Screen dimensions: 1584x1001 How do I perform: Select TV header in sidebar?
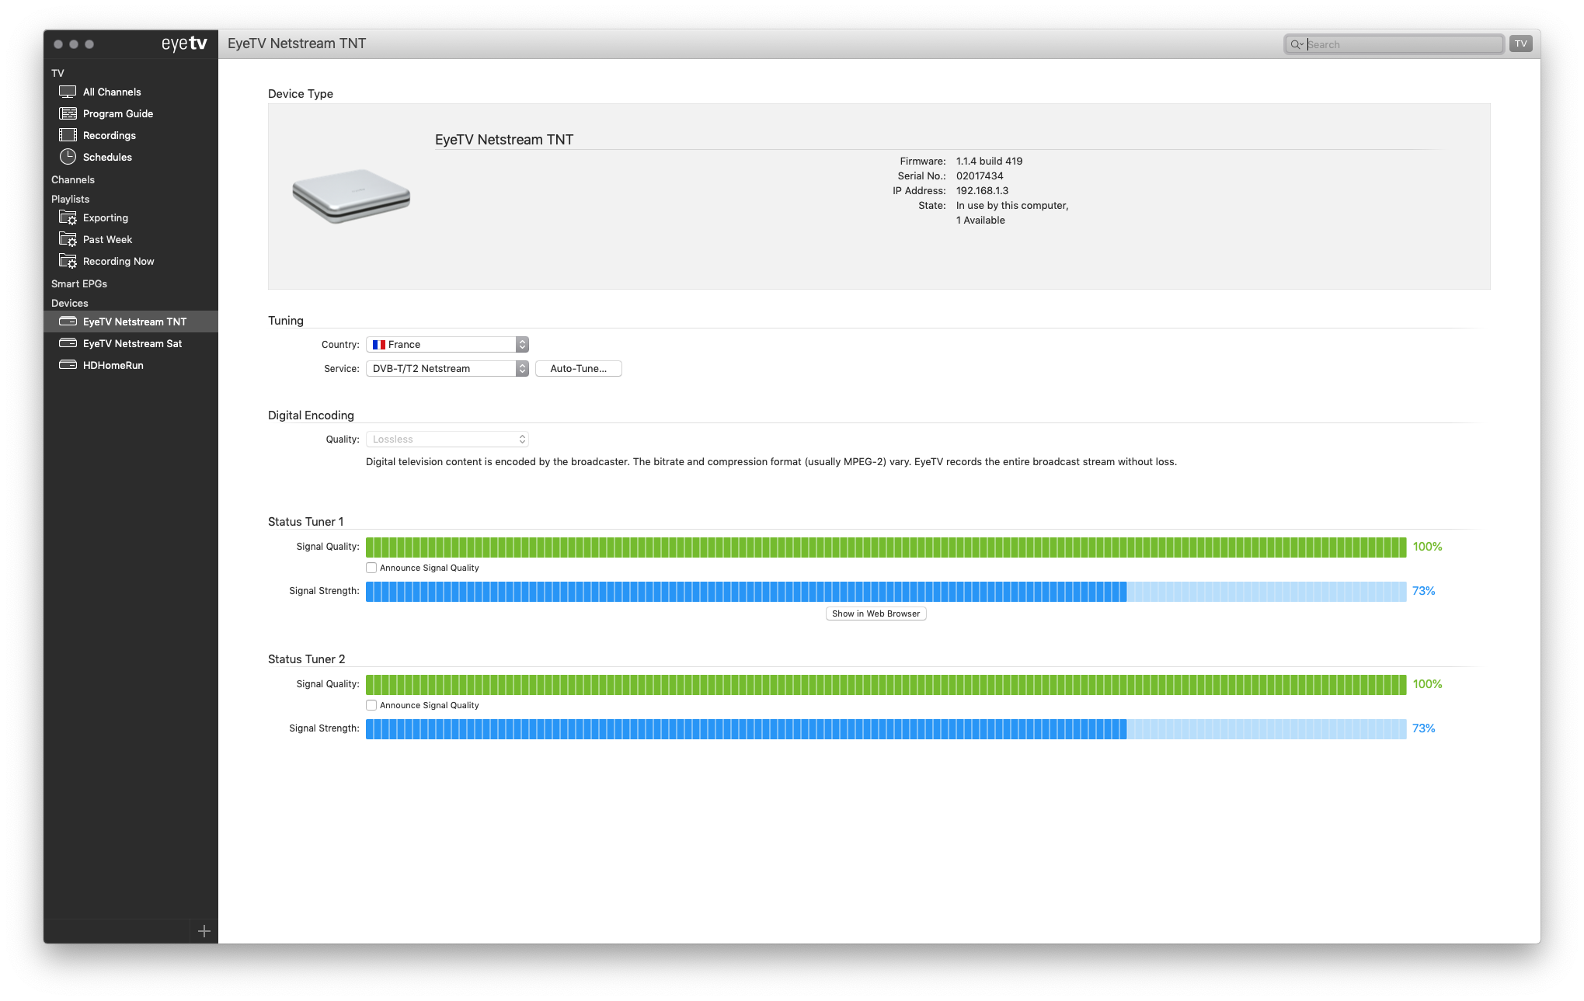coord(57,73)
